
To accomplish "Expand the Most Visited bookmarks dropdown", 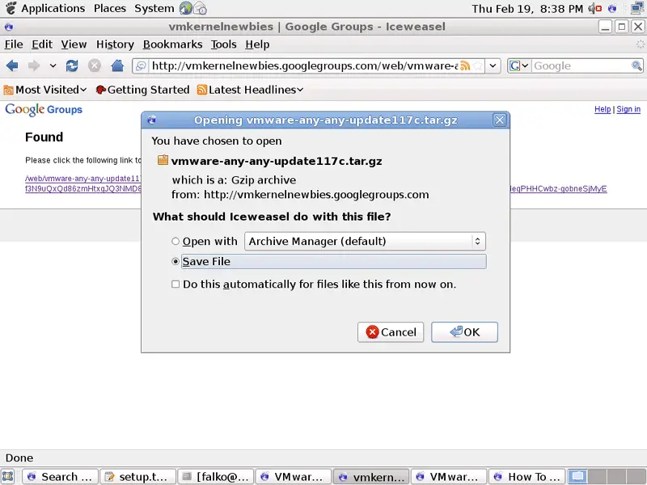I will tap(84, 90).
